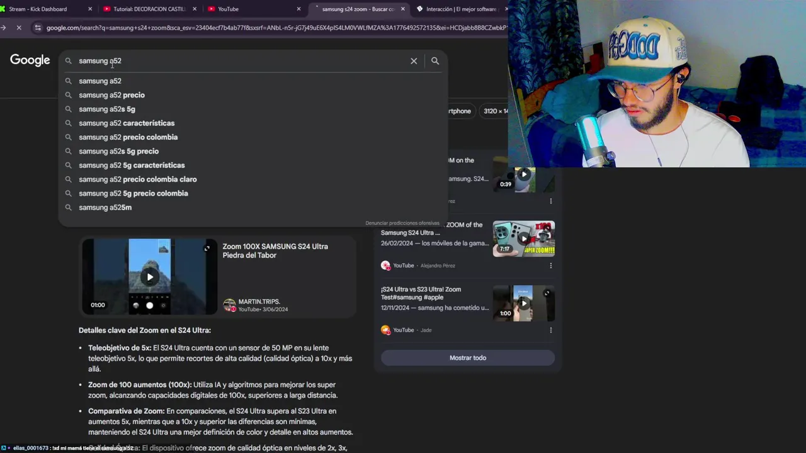Open more options for Alejandro Pérez video
The image size is (806, 453).
(x=550, y=266)
